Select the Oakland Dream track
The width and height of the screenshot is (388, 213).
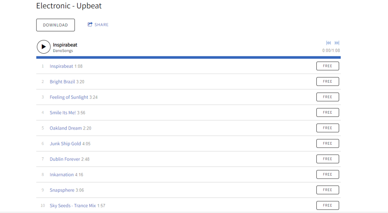click(x=66, y=128)
